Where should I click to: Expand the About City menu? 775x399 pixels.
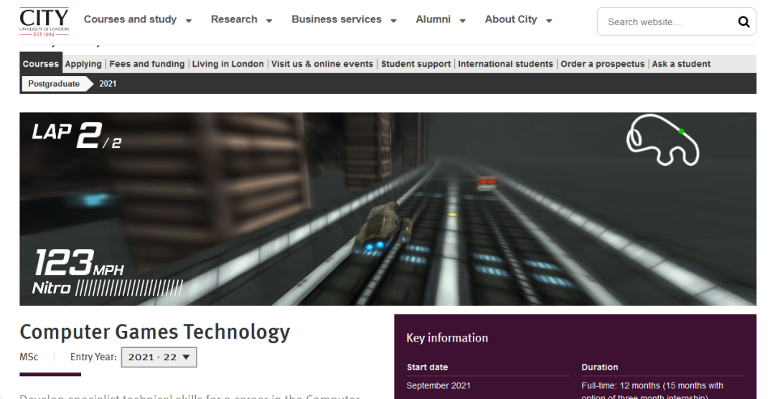[518, 20]
